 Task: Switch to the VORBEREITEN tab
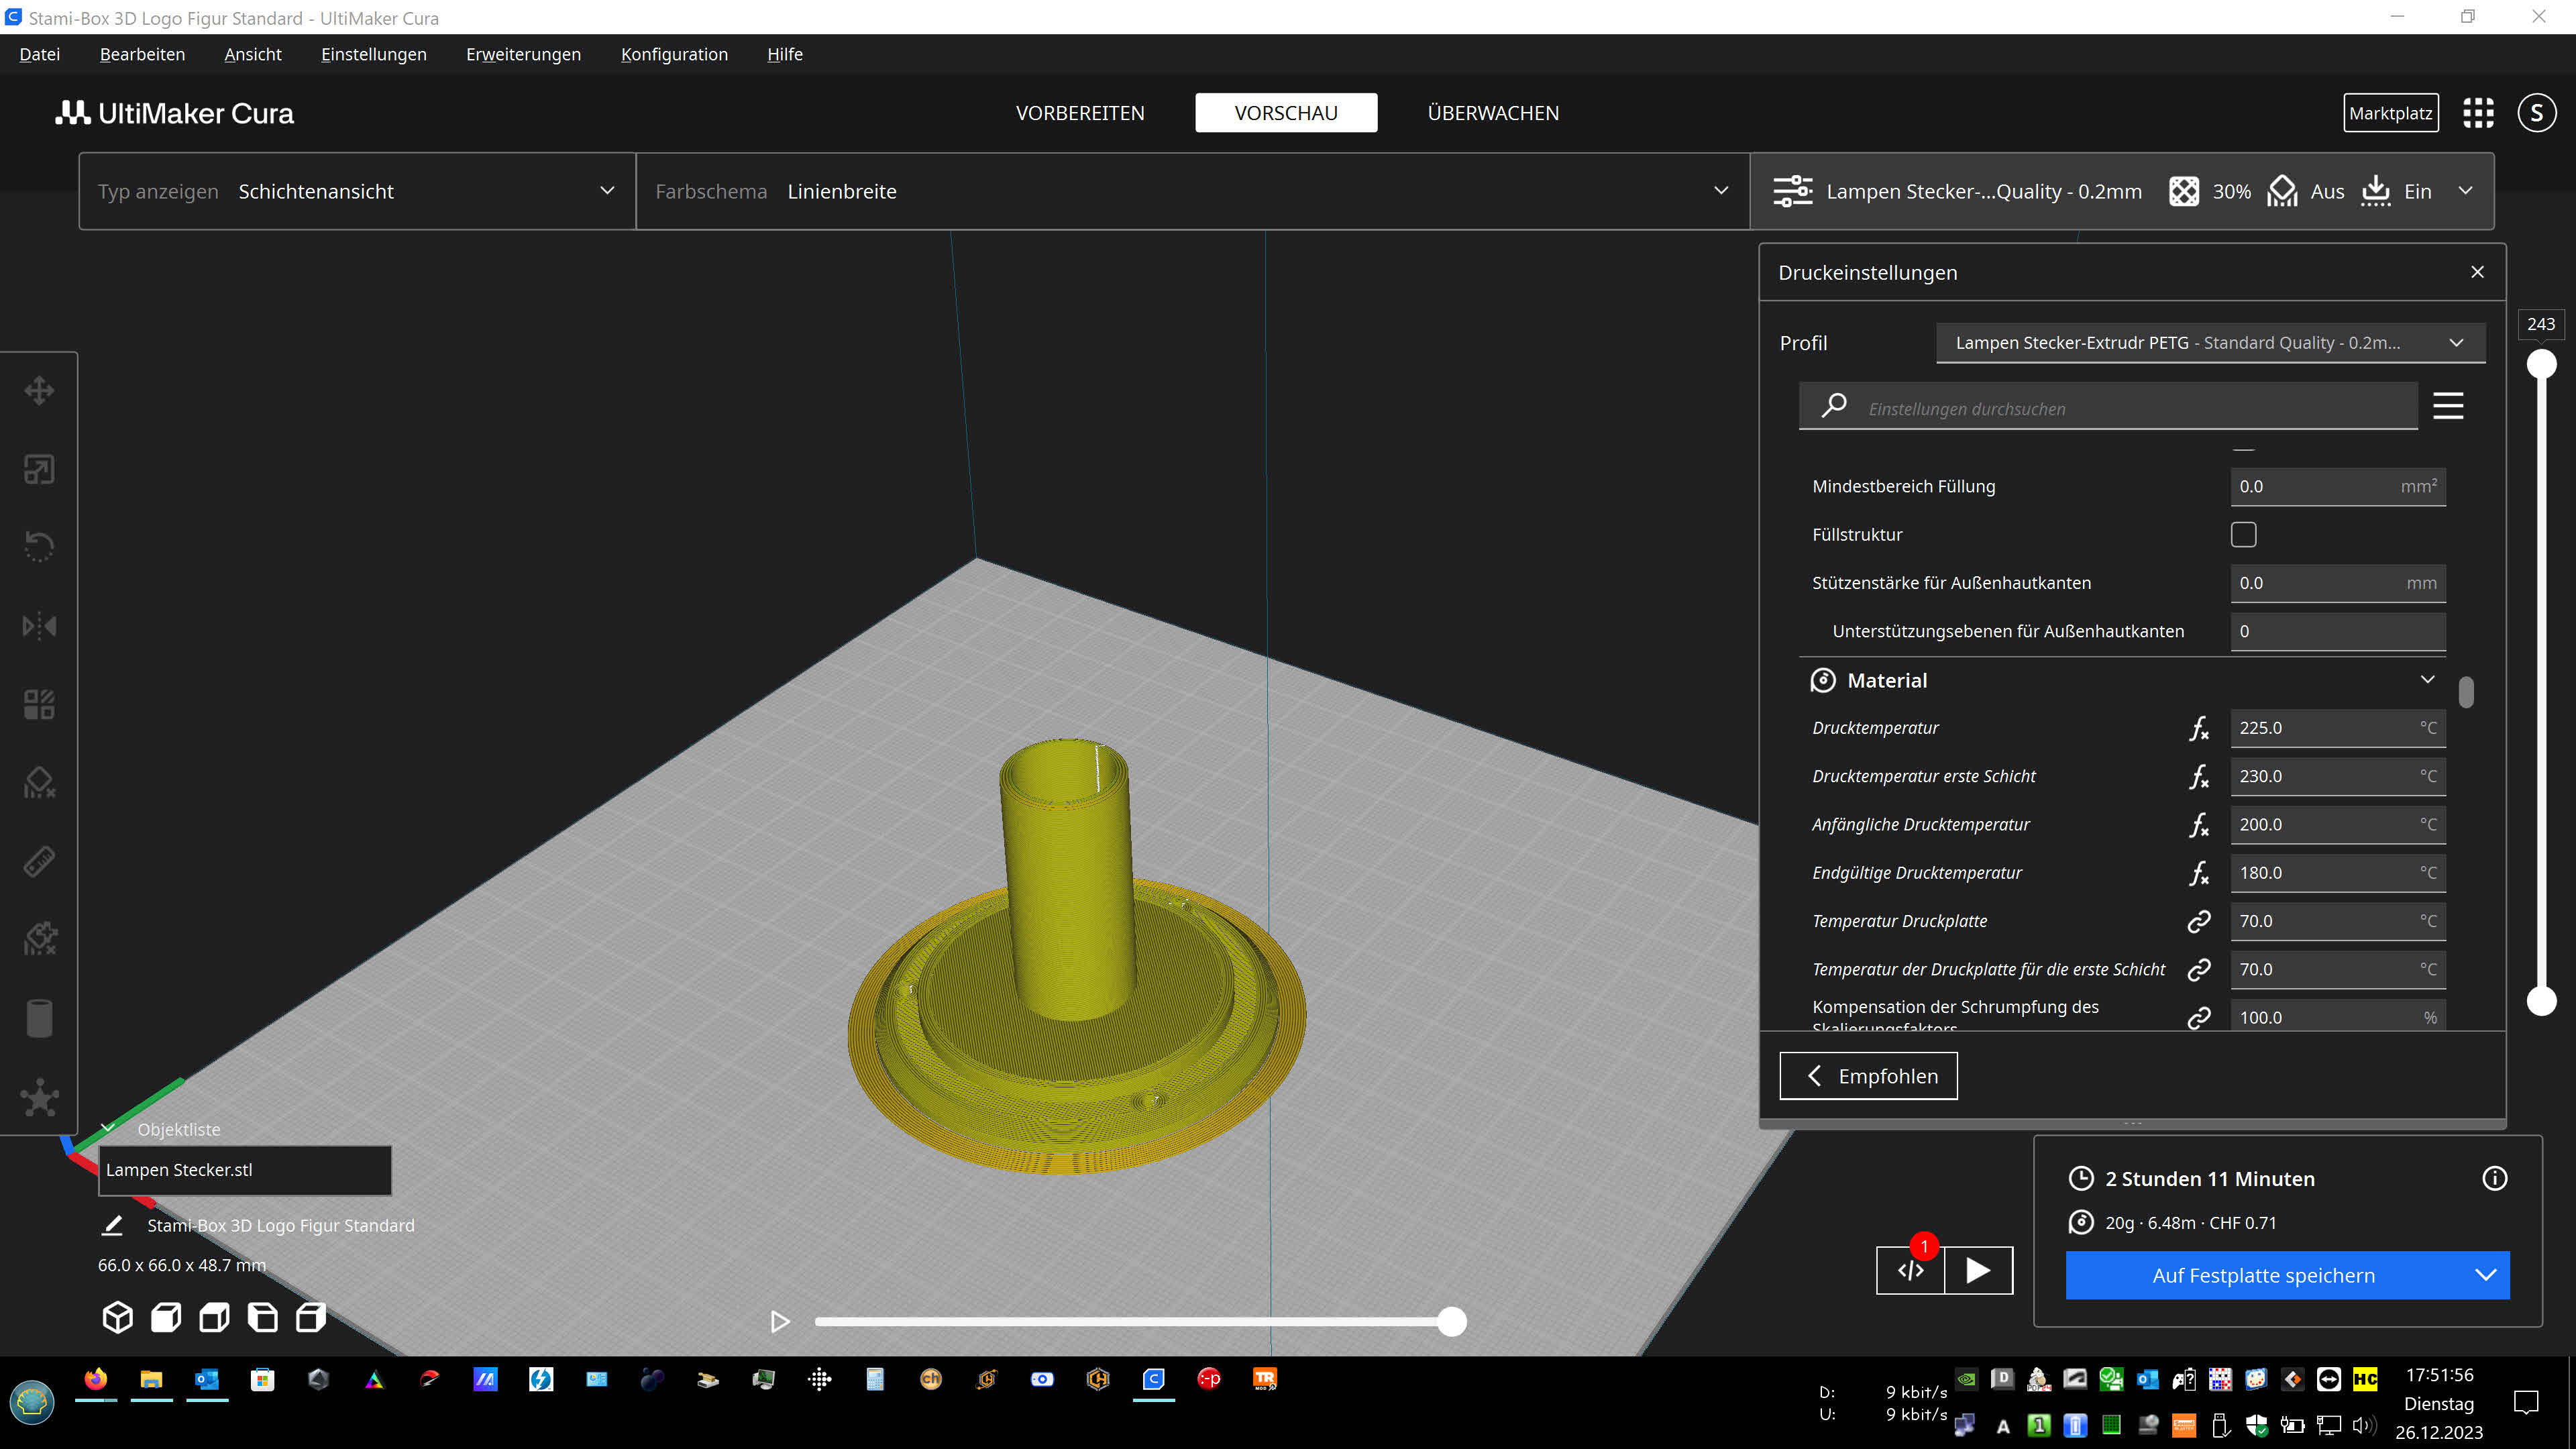click(x=1080, y=113)
